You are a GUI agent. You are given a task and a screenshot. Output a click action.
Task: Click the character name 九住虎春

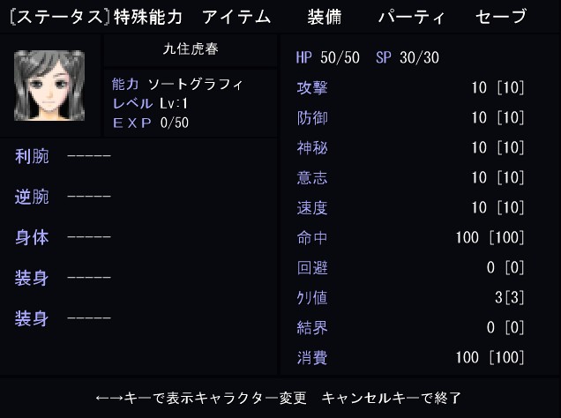191,49
